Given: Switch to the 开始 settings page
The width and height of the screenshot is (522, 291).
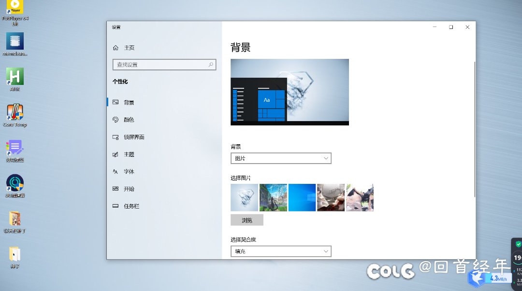Looking at the screenshot, I should [129, 189].
